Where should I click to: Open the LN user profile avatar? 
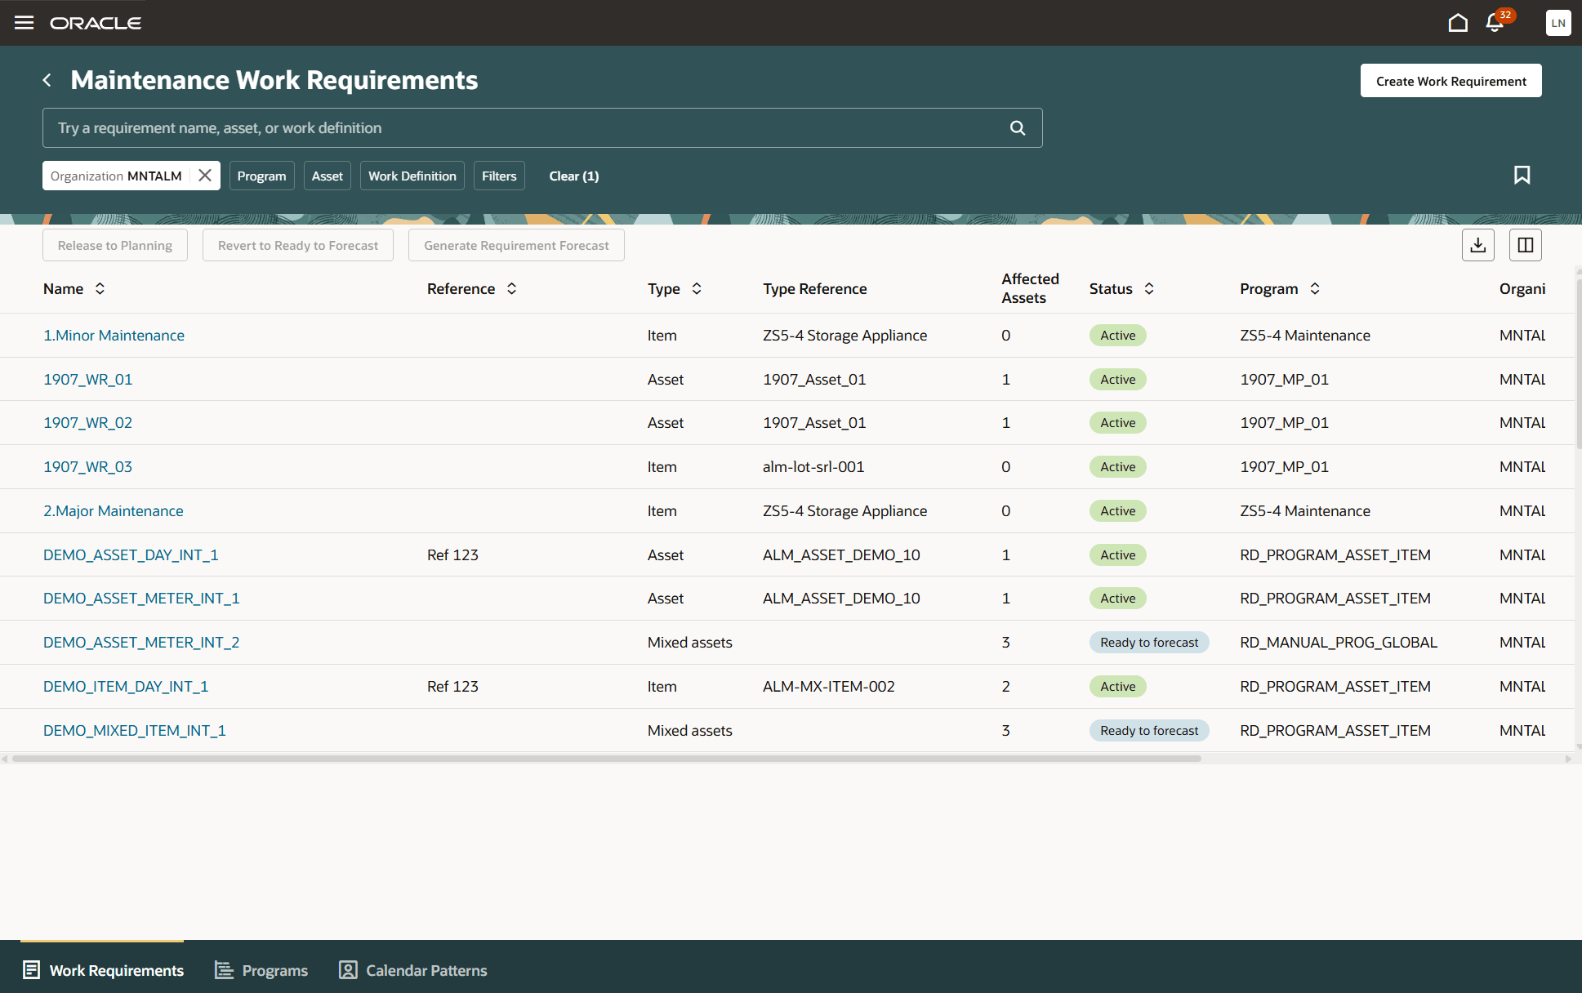coord(1558,22)
